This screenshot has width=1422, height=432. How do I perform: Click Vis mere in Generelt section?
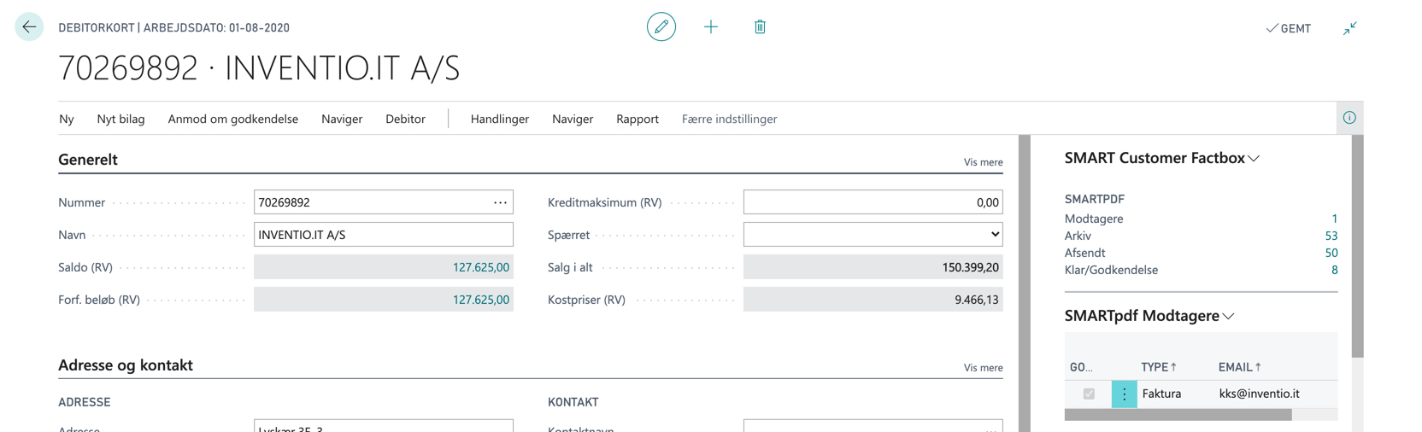pyautogui.click(x=984, y=162)
